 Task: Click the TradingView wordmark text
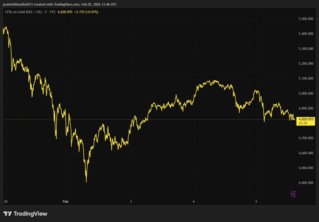coord(31,214)
